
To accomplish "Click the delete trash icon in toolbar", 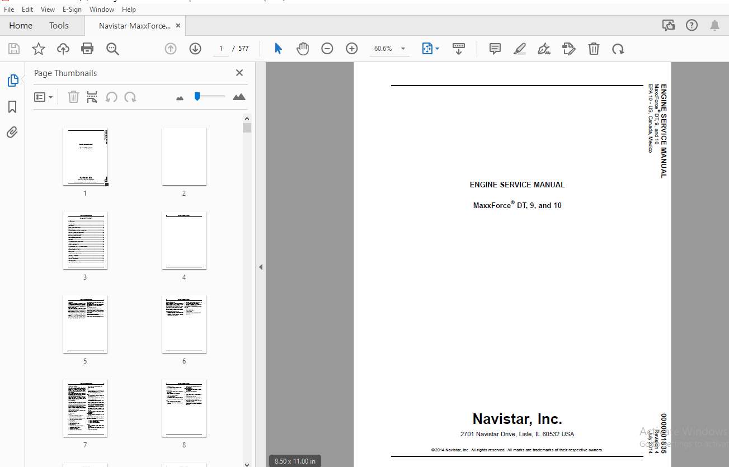I will [x=594, y=49].
